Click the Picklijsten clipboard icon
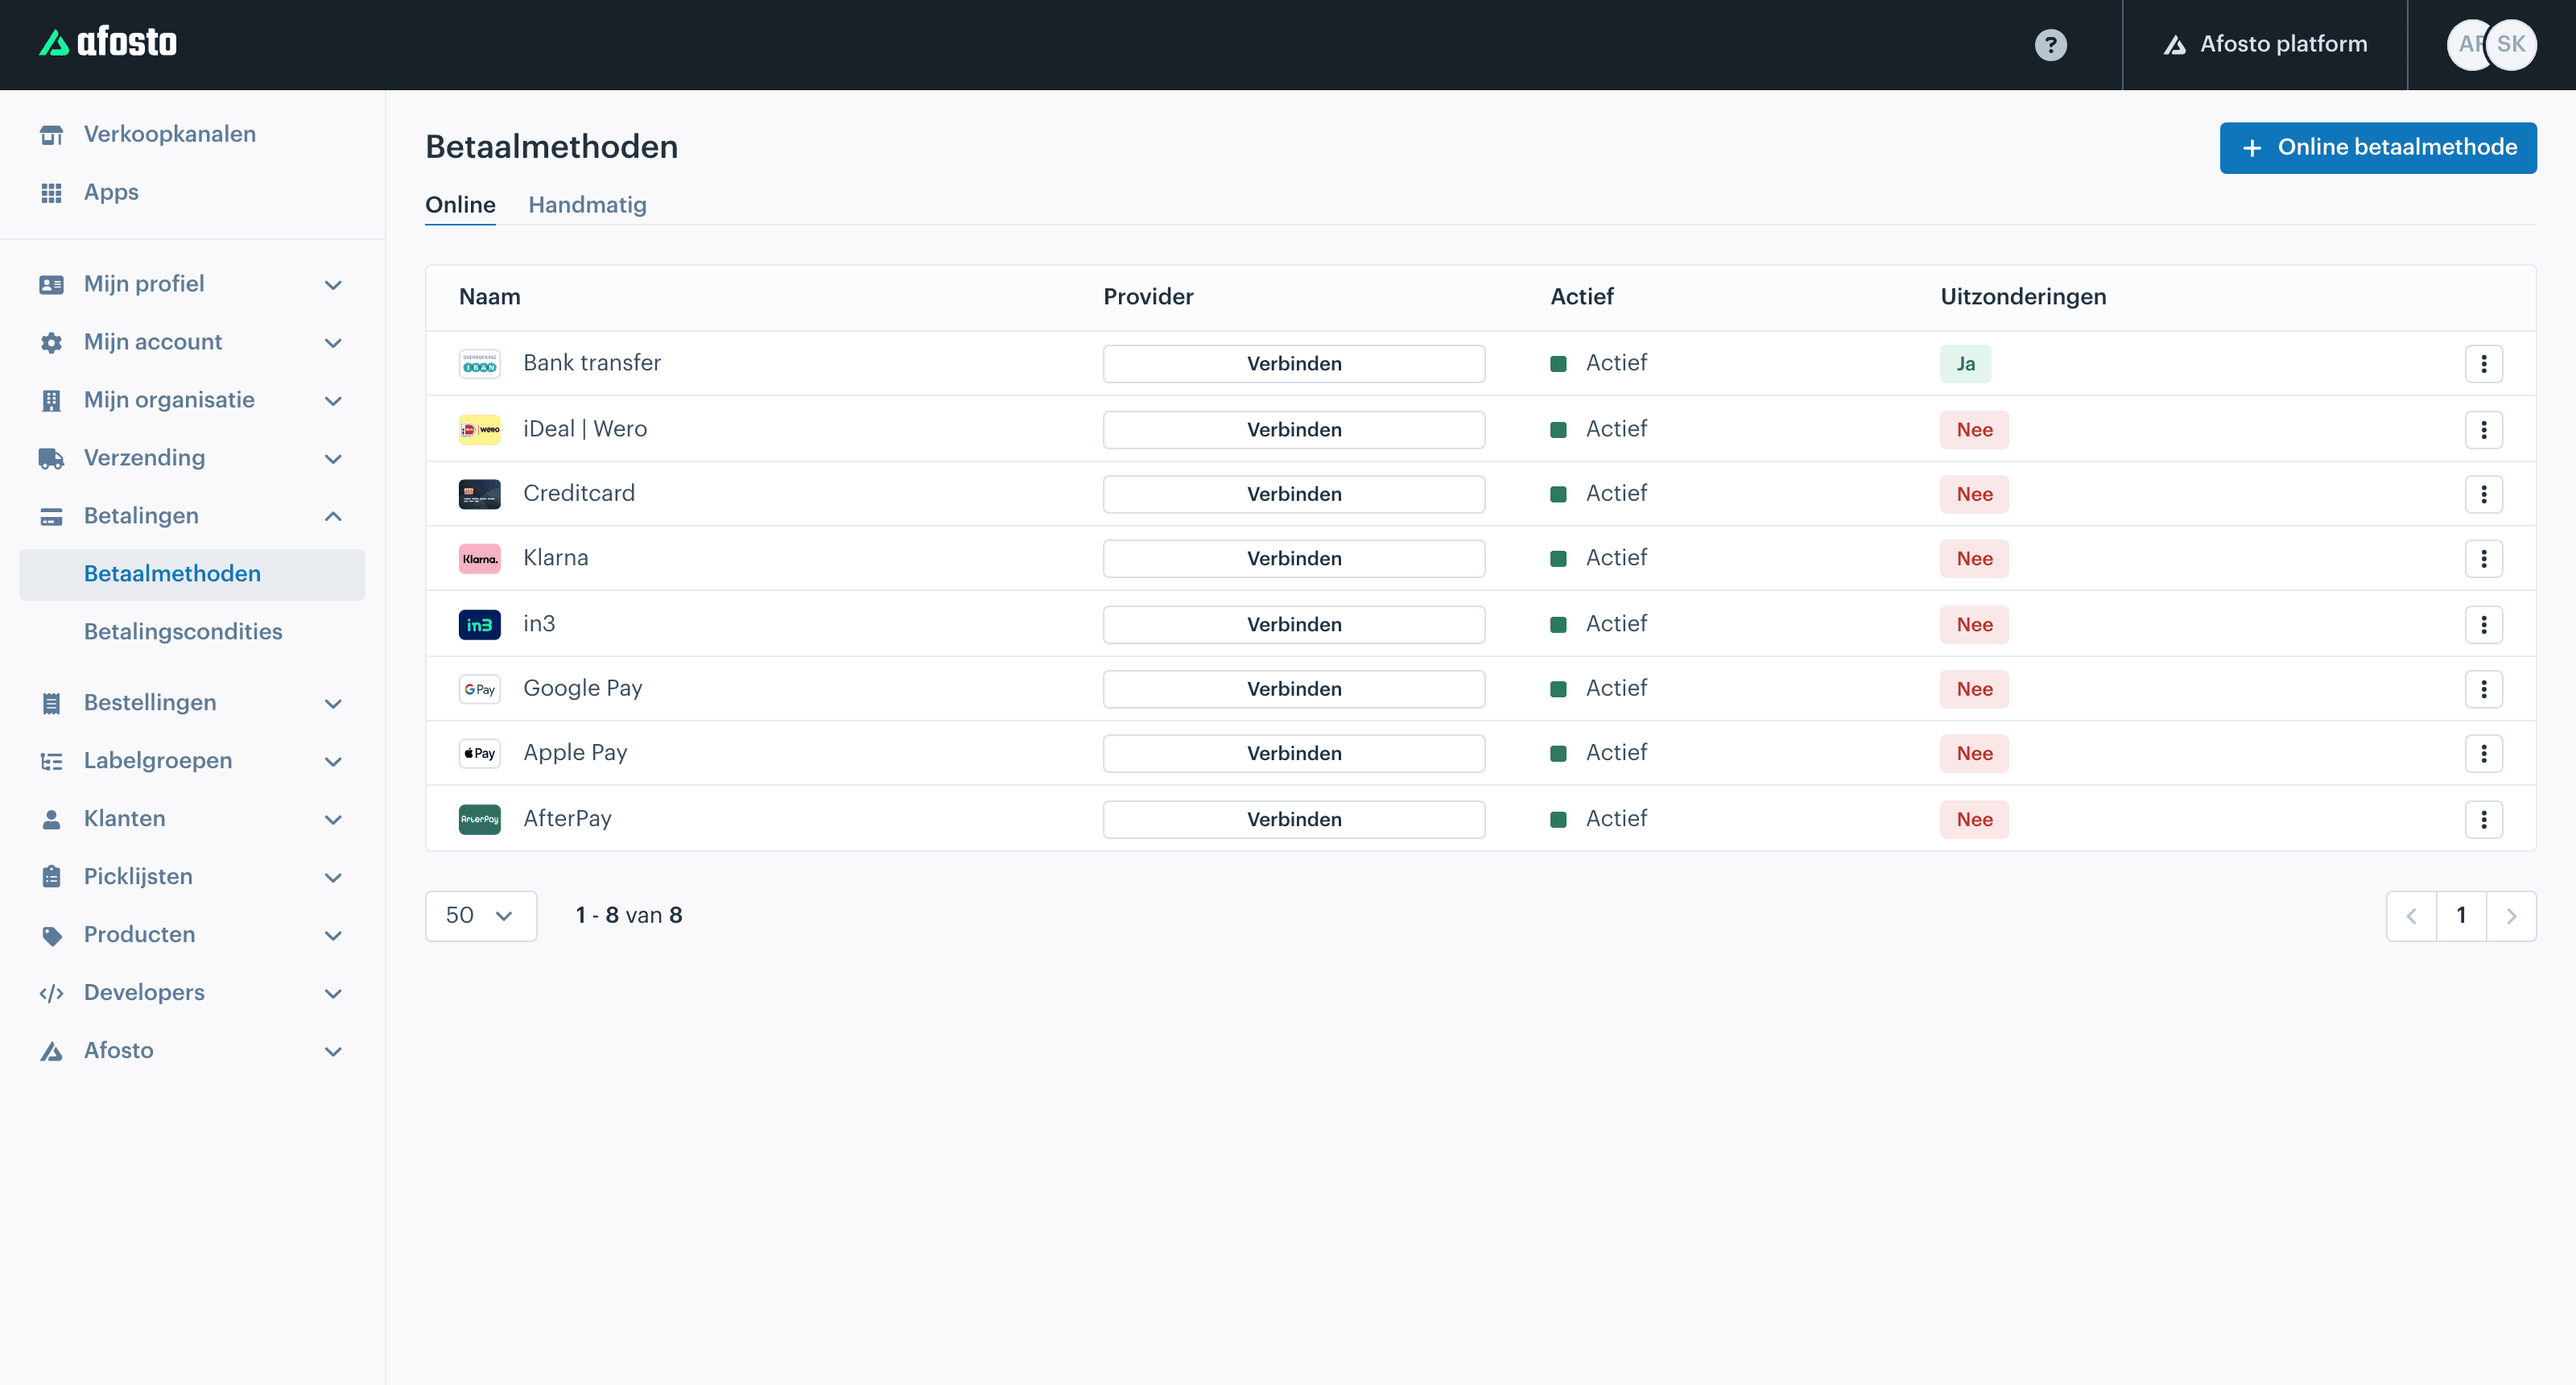This screenshot has width=2576, height=1385. click(x=51, y=877)
